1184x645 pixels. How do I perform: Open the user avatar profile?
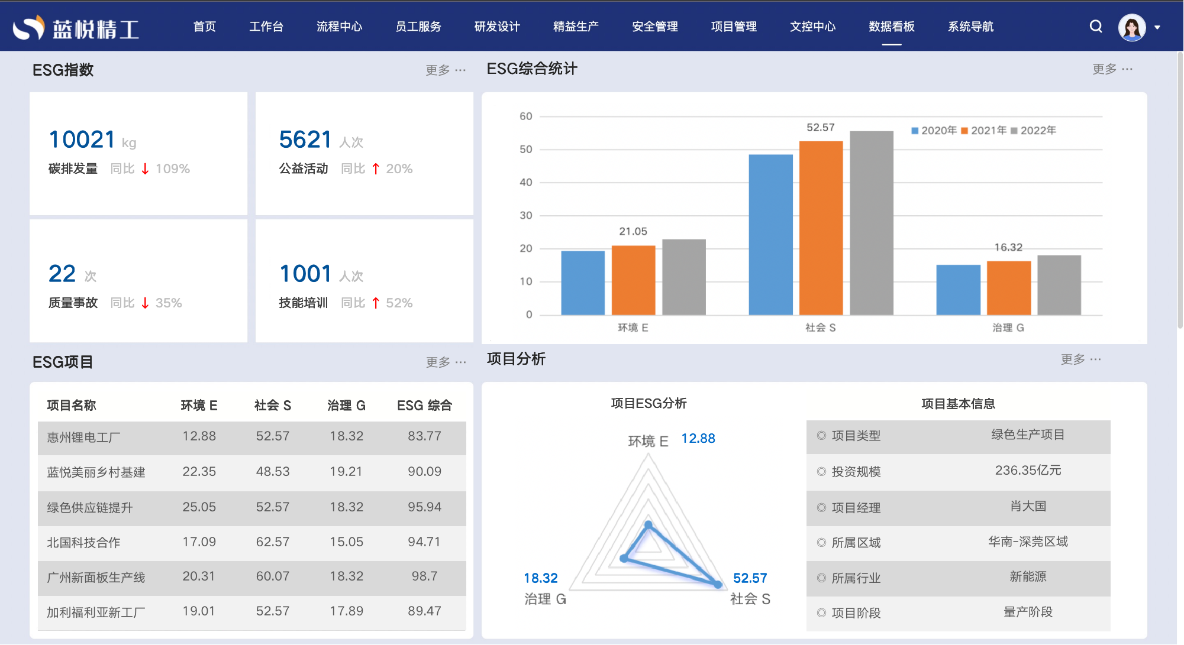[1132, 27]
